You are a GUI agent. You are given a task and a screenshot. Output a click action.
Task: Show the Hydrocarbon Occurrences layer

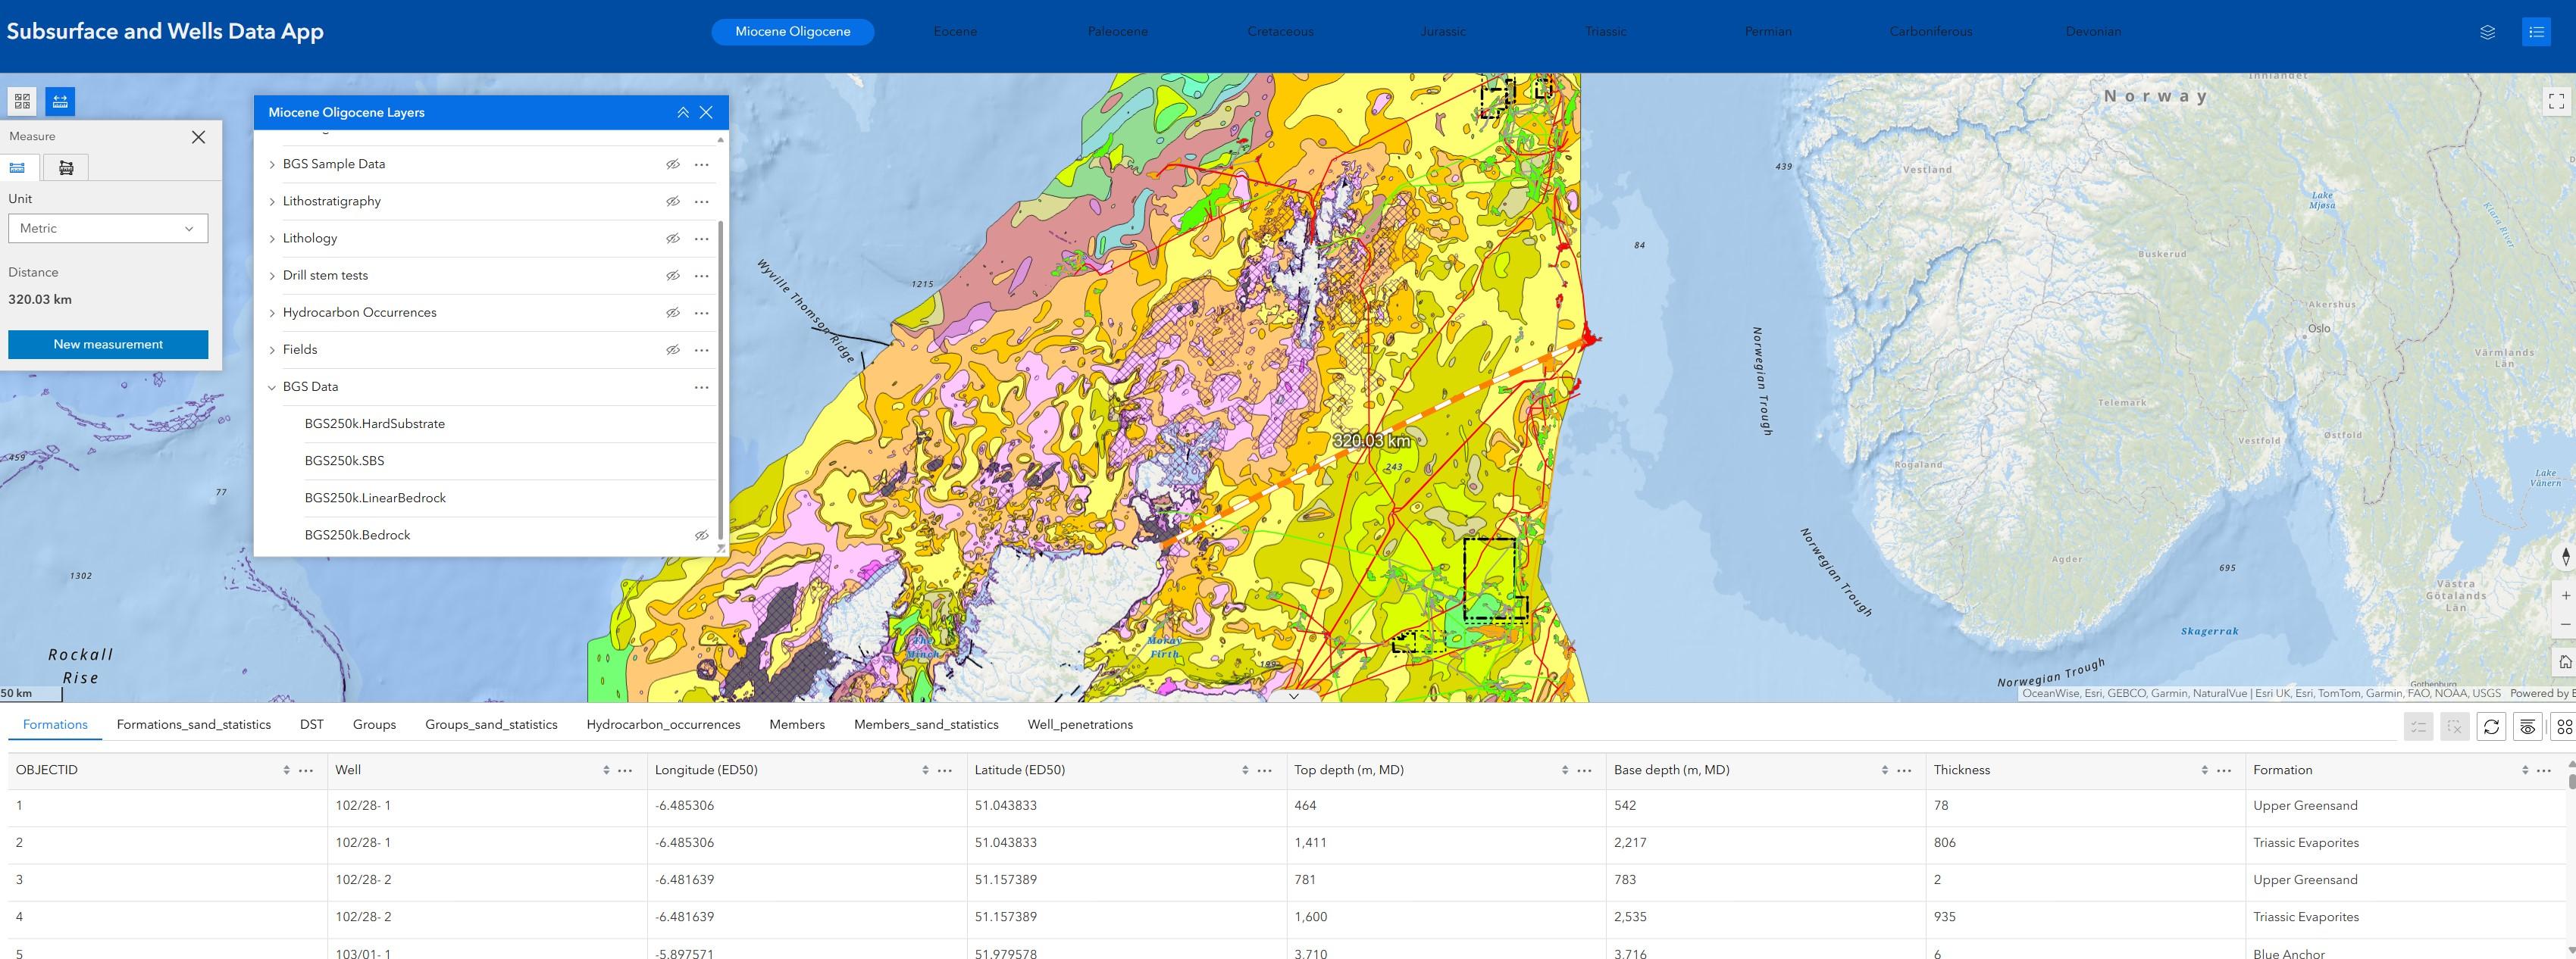coord(673,313)
